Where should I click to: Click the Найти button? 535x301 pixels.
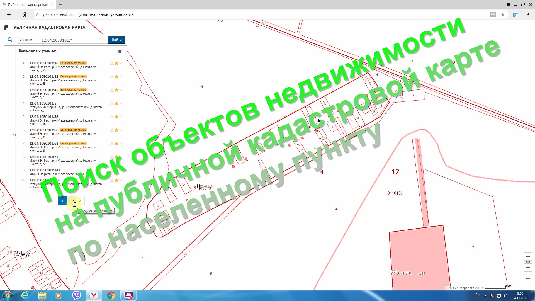[x=117, y=40]
